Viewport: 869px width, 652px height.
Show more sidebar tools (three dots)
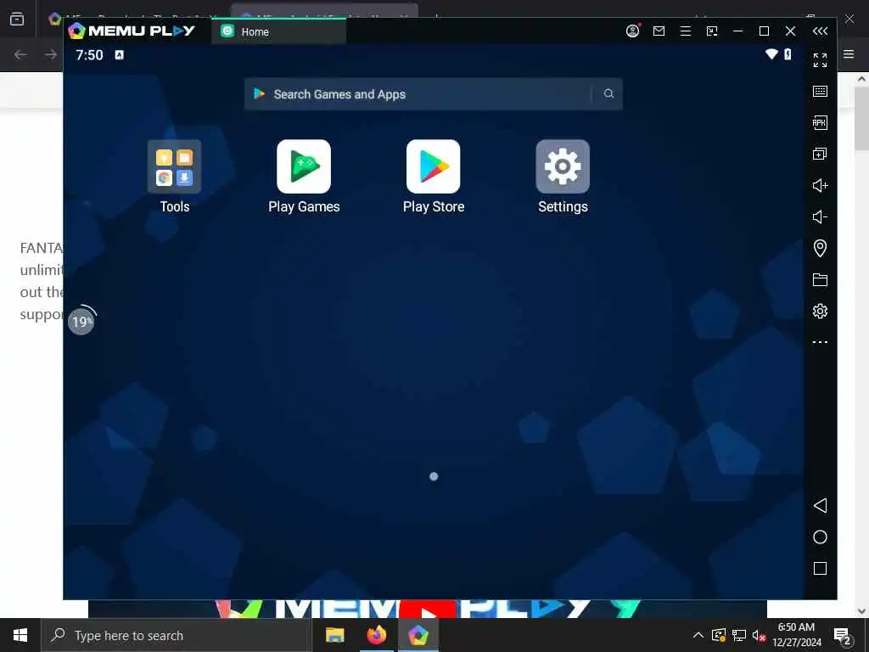[821, 342]
